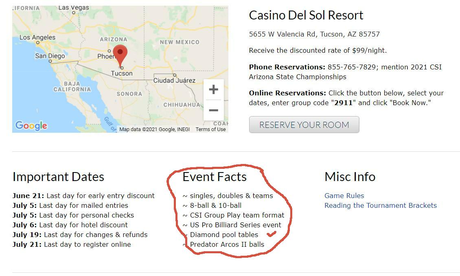The image size is (460, 276).
Task: Click the Tucson street address text
Action: click(x=314, y=34)
